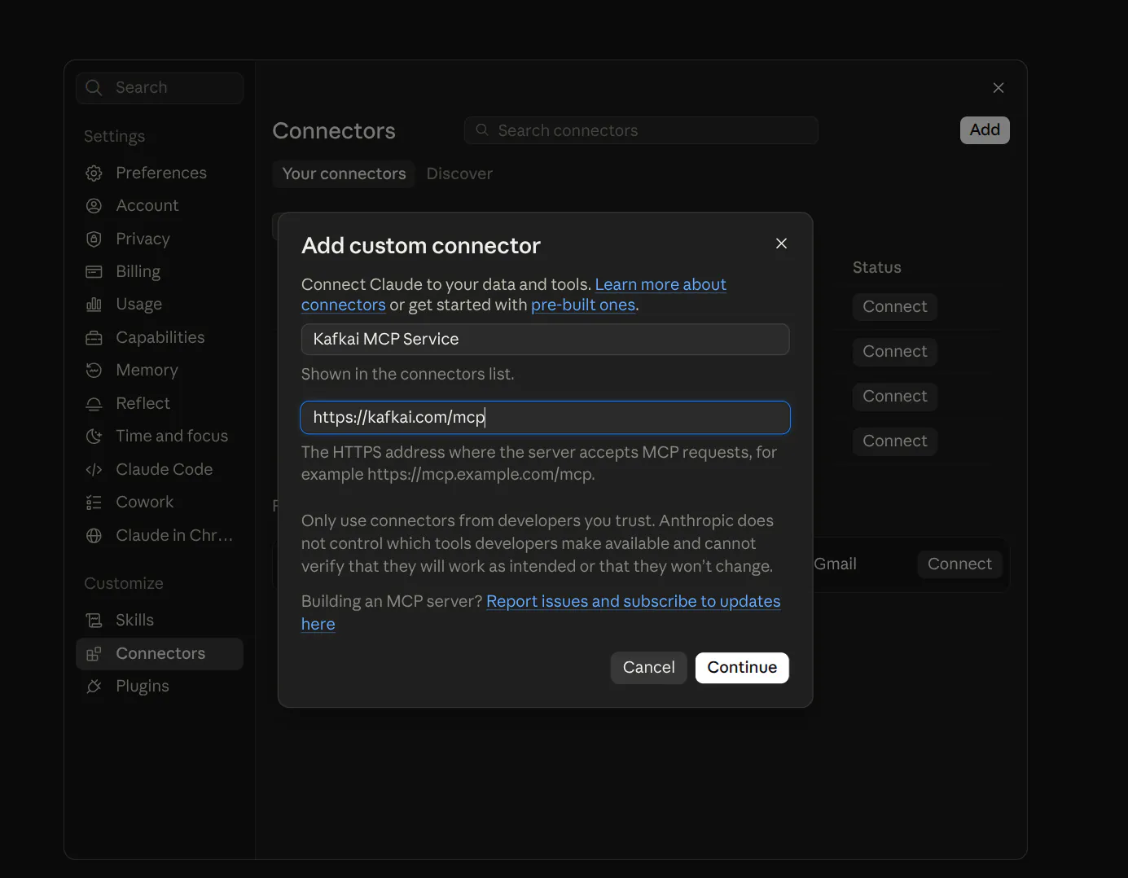Open Account settings page
The width and height of the screenshot is (1128, 878).
coord(160,205)
